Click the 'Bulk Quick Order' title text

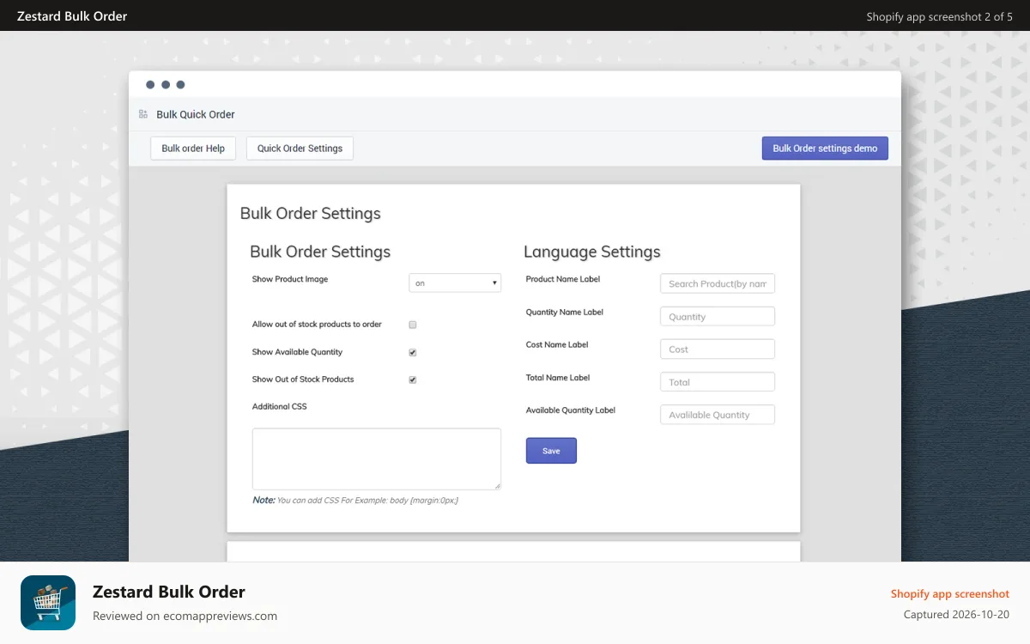coord(196,114)
